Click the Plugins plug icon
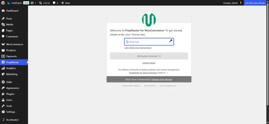Viewport: 269px width, 124px height. tap(3, 94)
